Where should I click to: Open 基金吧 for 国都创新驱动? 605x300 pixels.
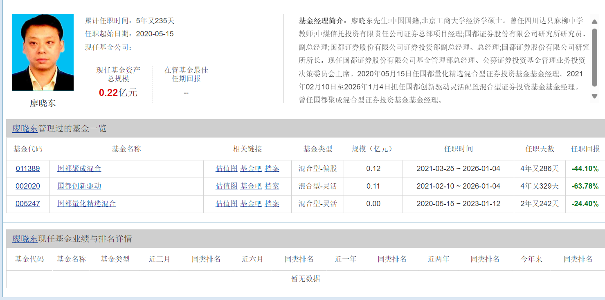tap(251, 186)
